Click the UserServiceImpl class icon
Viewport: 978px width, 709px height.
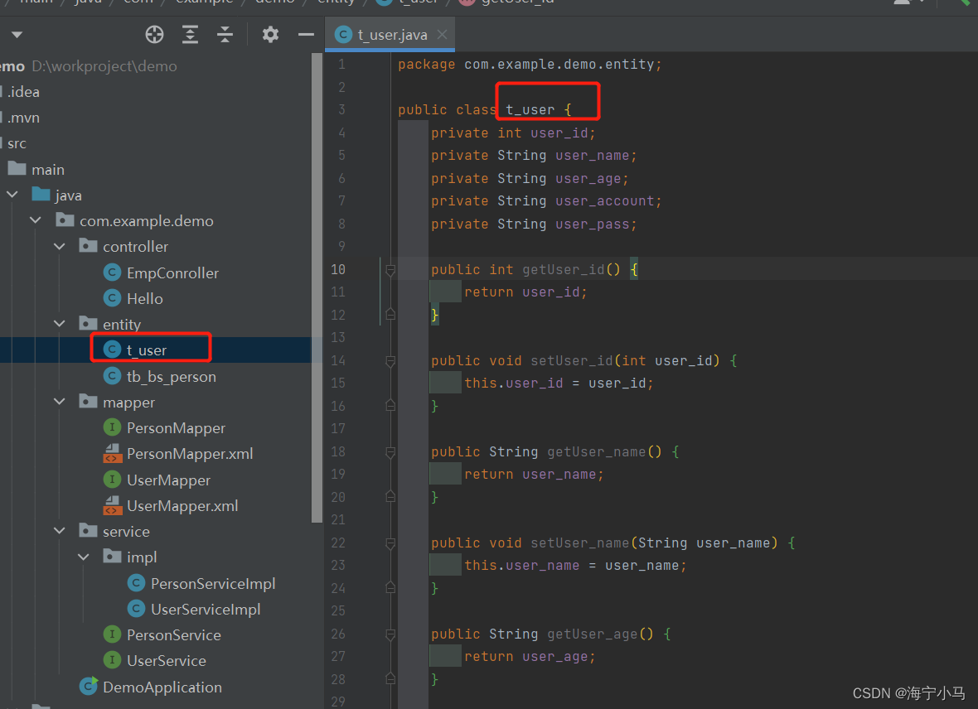click(x=136, y=609)
